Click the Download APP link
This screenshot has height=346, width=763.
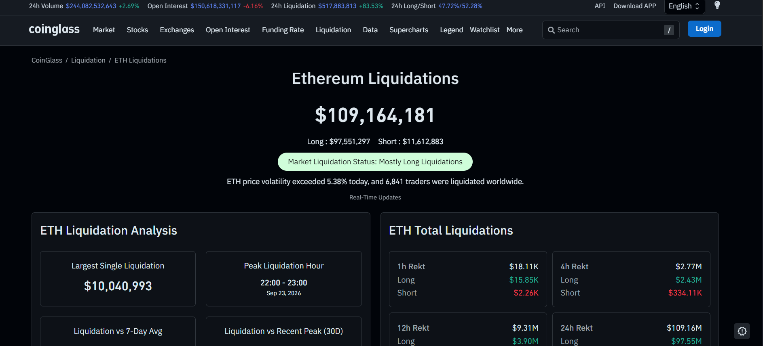click(x=634, y=6)
